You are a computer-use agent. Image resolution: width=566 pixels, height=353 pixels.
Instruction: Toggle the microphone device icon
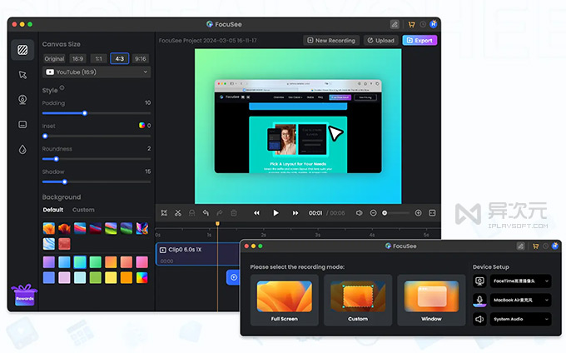[x=479, y=301]
